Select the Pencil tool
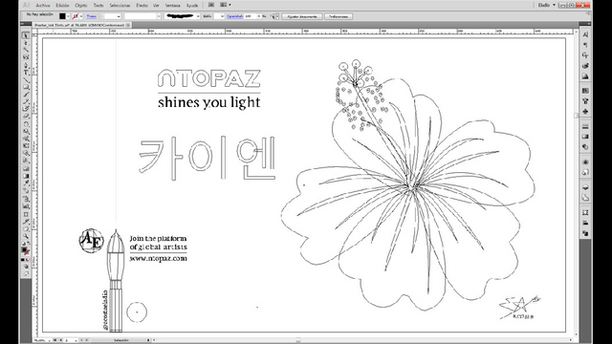Screen dimensions: 612x344 click(26, 102)
